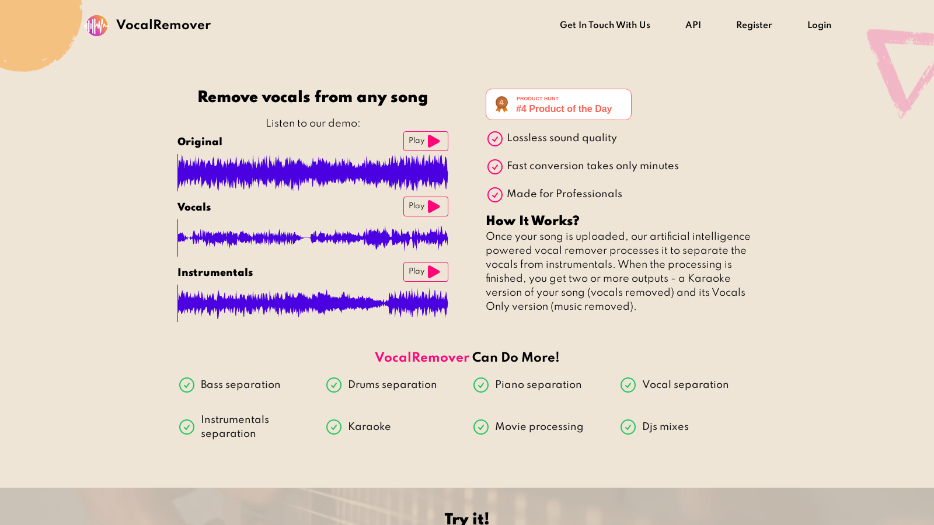Open Get In Touch With Us page

[x=605, y=25]
